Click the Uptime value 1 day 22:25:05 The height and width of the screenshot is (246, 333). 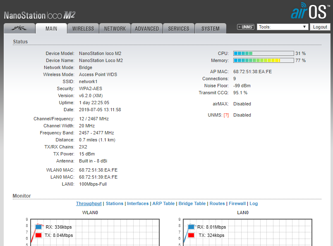[94, 103]
